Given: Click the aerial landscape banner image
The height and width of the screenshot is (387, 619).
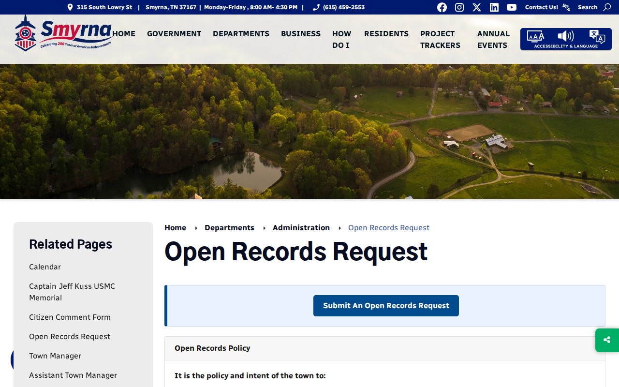Looking at the screenshot, I should click(309, 132).
